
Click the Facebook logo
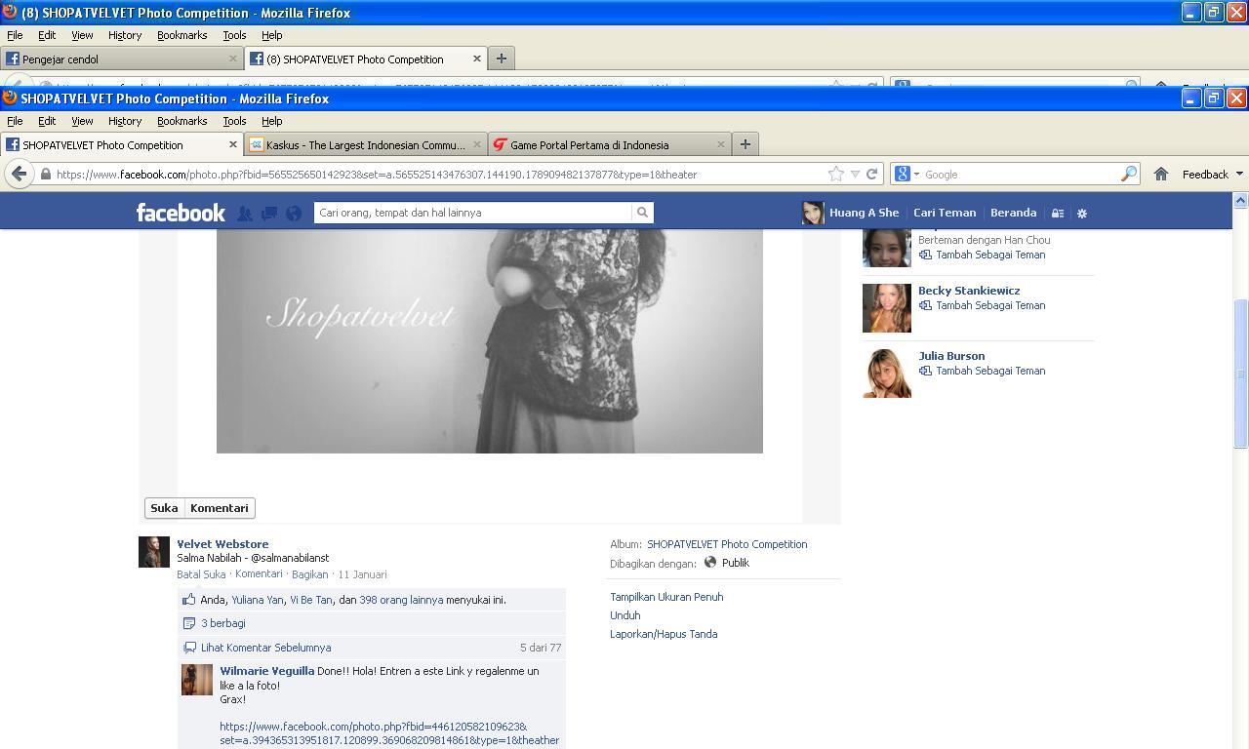[181, 213]
